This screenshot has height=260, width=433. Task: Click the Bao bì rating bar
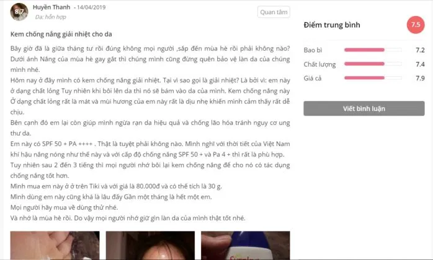click(373, 50)
